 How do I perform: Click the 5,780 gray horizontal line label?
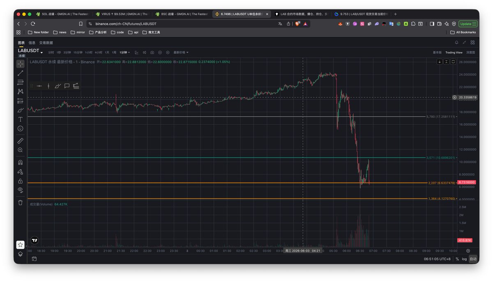440,117
